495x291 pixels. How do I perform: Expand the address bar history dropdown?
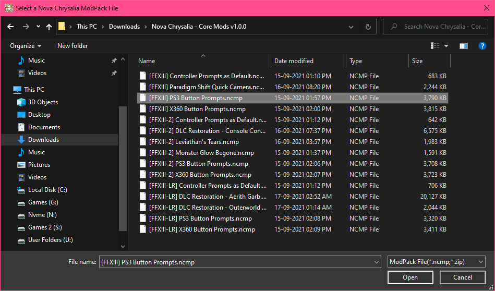point(351,27)
